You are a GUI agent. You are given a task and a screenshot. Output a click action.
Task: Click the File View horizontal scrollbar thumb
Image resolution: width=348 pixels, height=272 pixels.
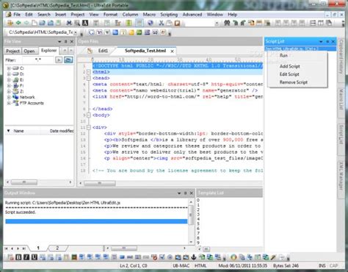tap(23, 182)
